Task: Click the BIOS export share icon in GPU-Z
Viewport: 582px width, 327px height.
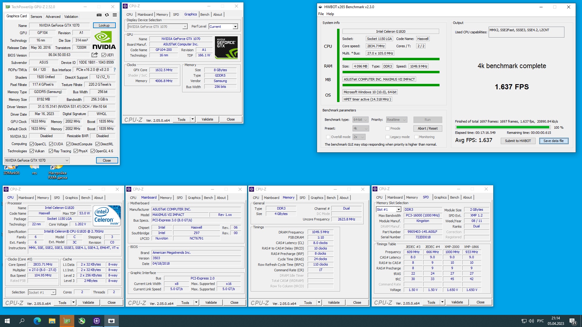Action: pyautogui.click(x=95, y=55)
